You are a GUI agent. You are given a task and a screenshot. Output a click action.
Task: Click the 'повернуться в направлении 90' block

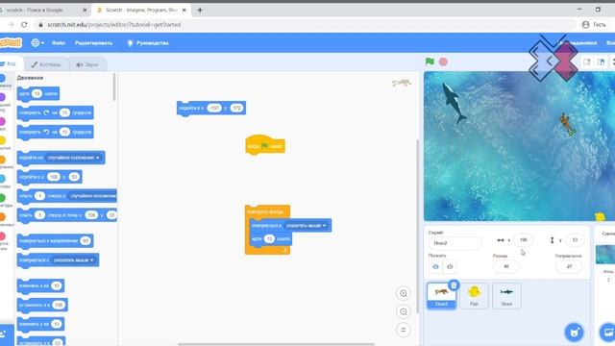[x=56, y=241]
